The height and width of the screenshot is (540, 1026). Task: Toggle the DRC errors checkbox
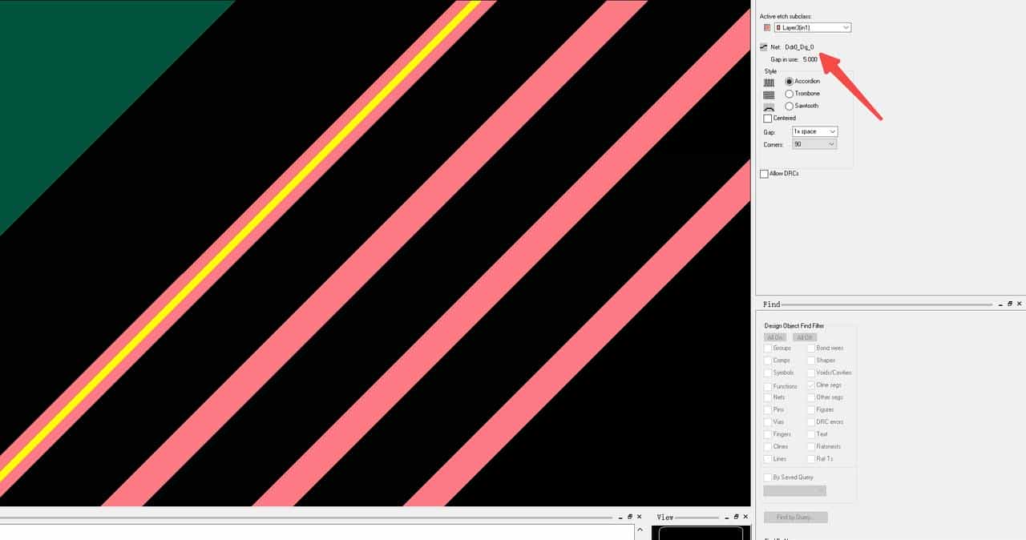(811, 421)
